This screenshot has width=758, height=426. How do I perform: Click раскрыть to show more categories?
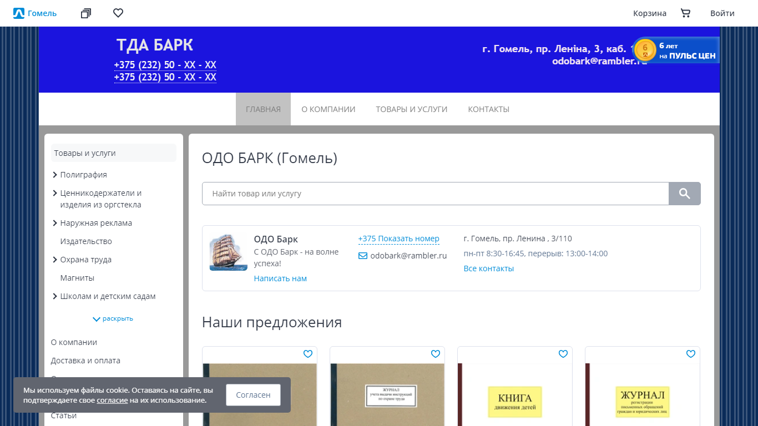point(113,319)
